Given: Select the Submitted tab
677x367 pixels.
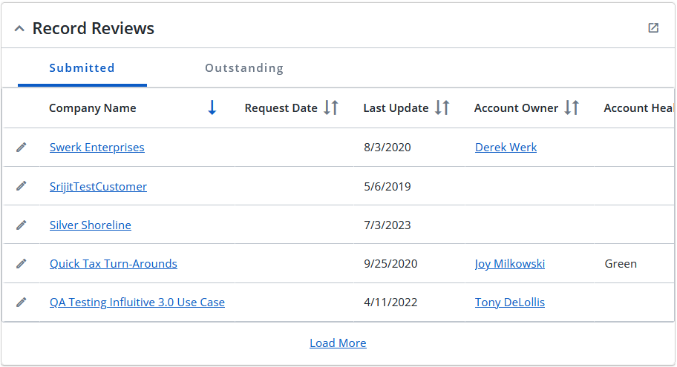Looking at the screenshot, I should click(x=82, y=68).
